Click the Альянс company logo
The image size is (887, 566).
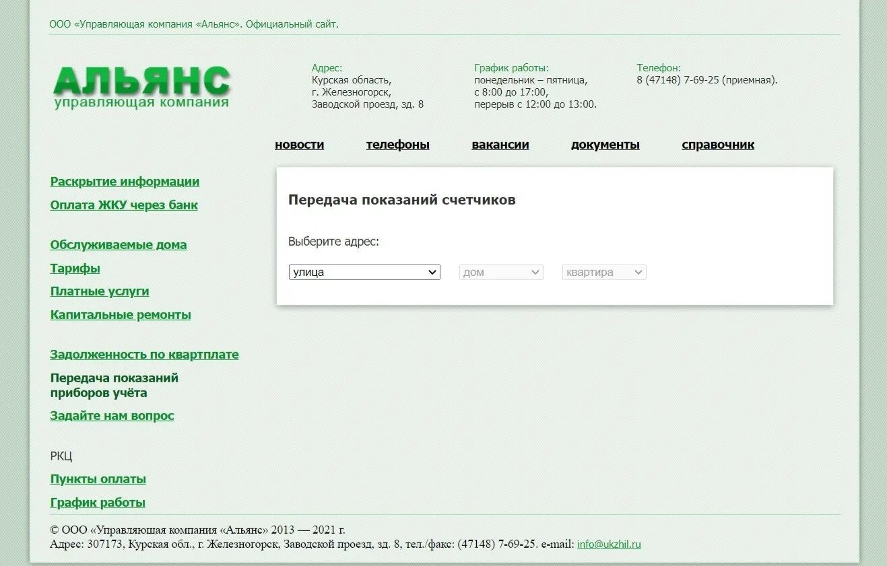pyautogui.click(x=141, y=87)
